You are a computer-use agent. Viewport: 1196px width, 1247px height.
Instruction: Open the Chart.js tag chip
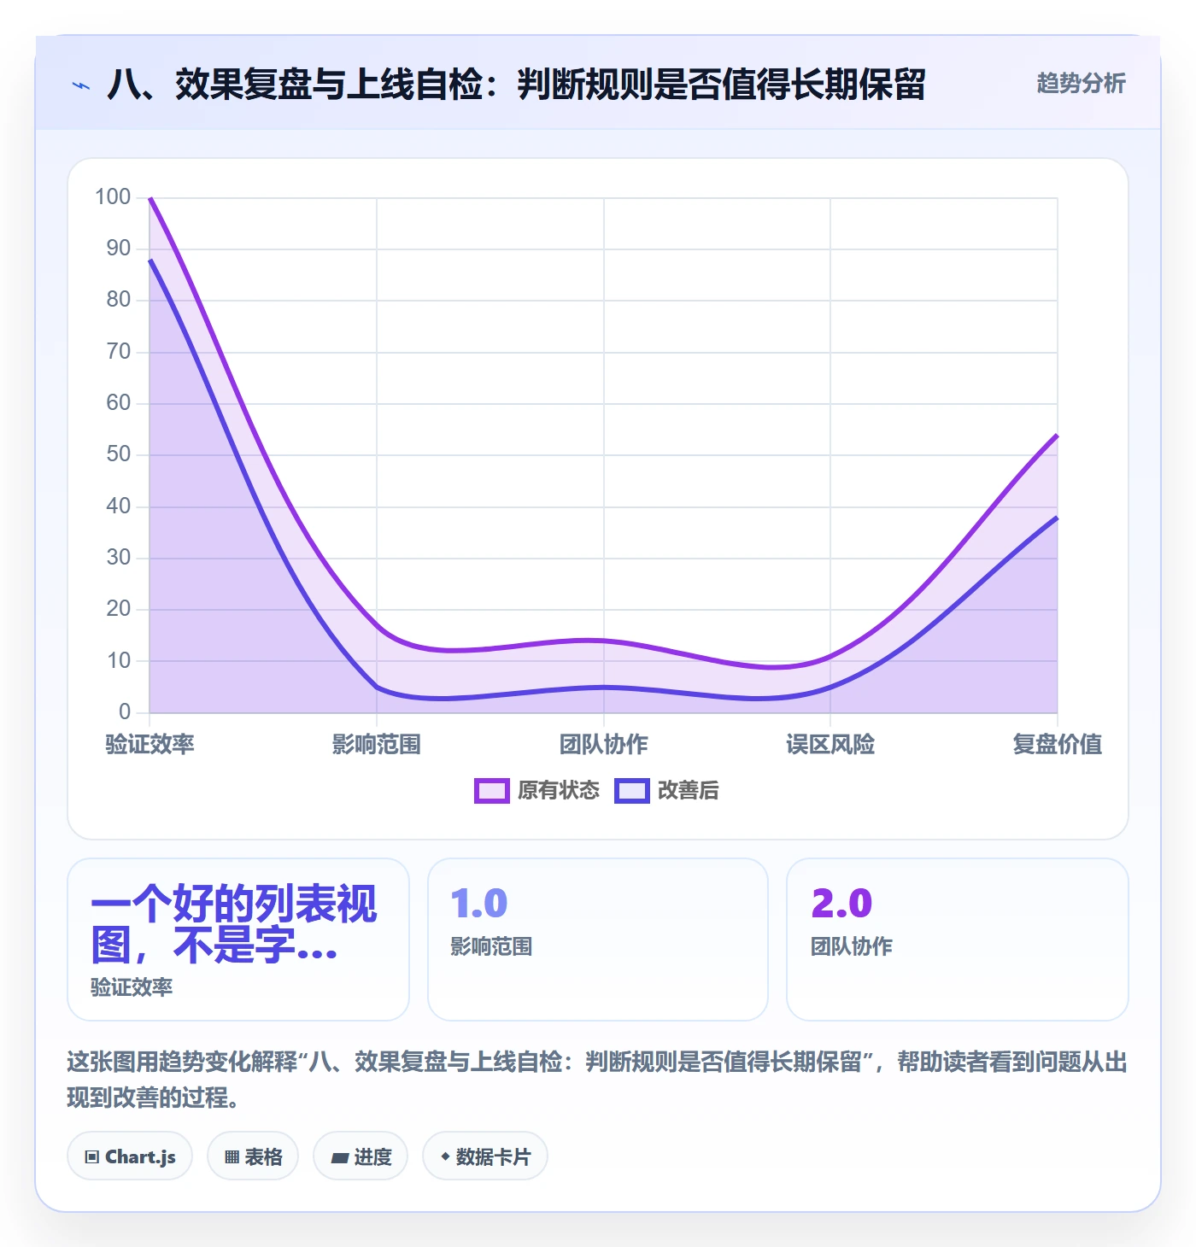pyautogui.click(x=130, y=1156)
